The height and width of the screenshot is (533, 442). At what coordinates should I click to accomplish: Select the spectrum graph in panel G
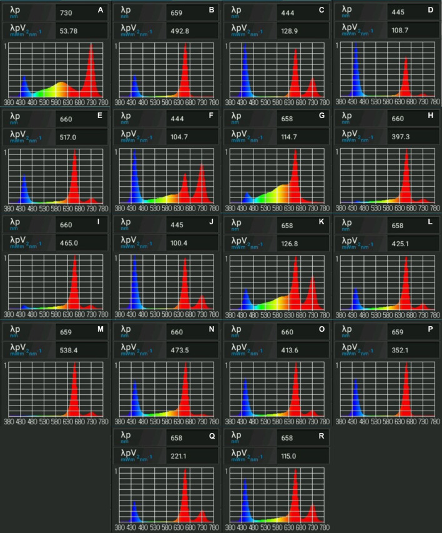pos(278,176)
